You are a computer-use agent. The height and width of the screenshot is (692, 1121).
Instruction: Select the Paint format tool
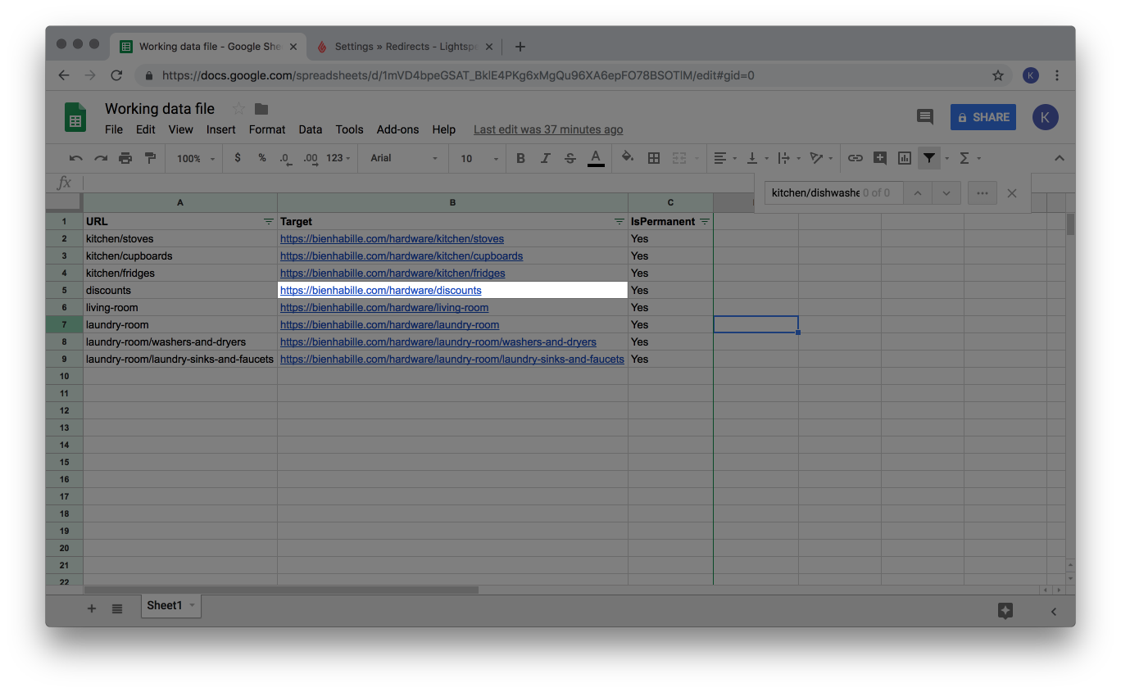pos(150,158)
